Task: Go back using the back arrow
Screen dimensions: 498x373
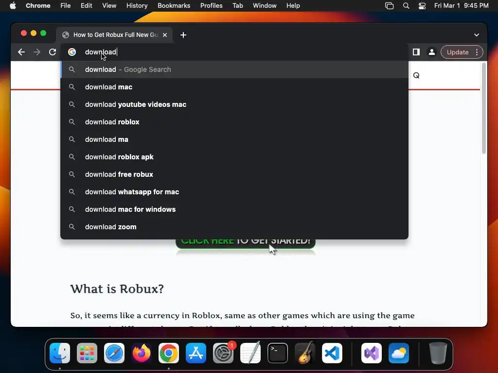Action: (x=21, y=52)
